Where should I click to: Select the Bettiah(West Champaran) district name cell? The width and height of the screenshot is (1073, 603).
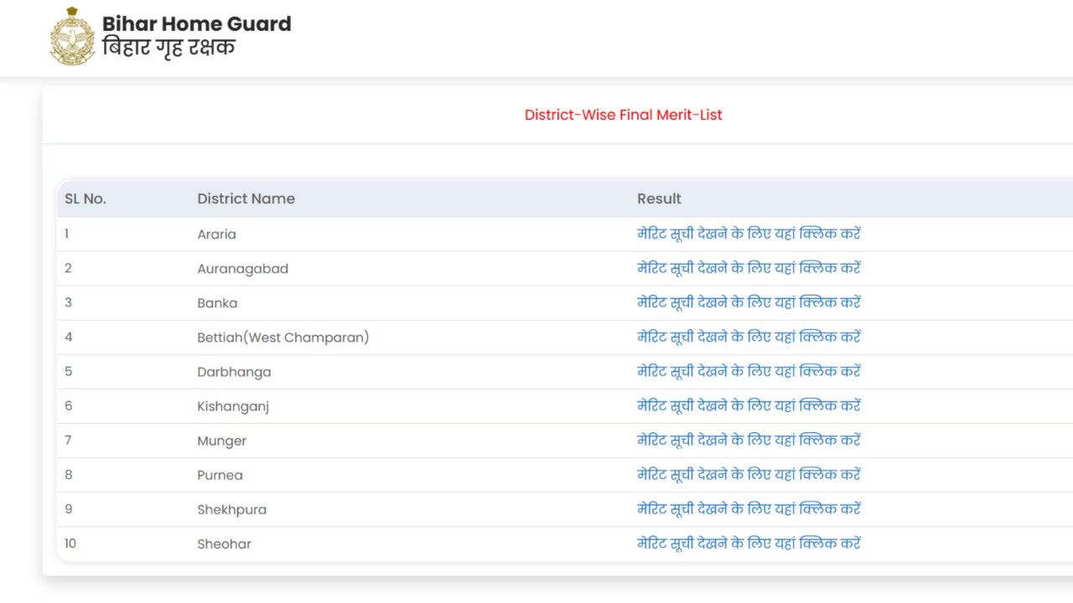click(x=283, y=338)
